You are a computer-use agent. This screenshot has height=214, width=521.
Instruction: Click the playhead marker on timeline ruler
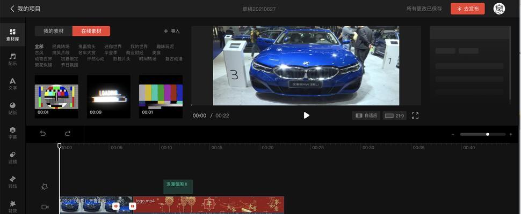pos(60,146)
